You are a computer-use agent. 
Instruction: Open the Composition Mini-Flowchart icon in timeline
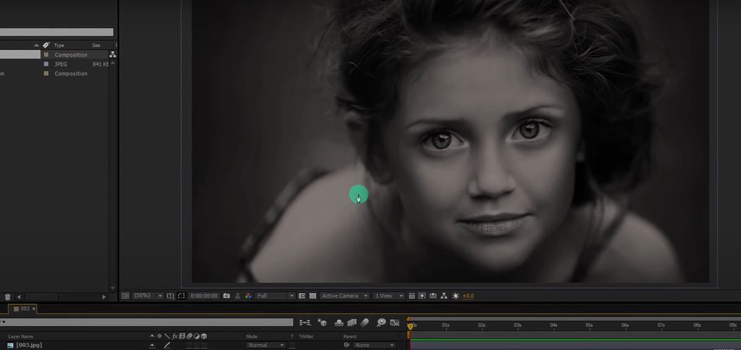[x=305, y=322]
